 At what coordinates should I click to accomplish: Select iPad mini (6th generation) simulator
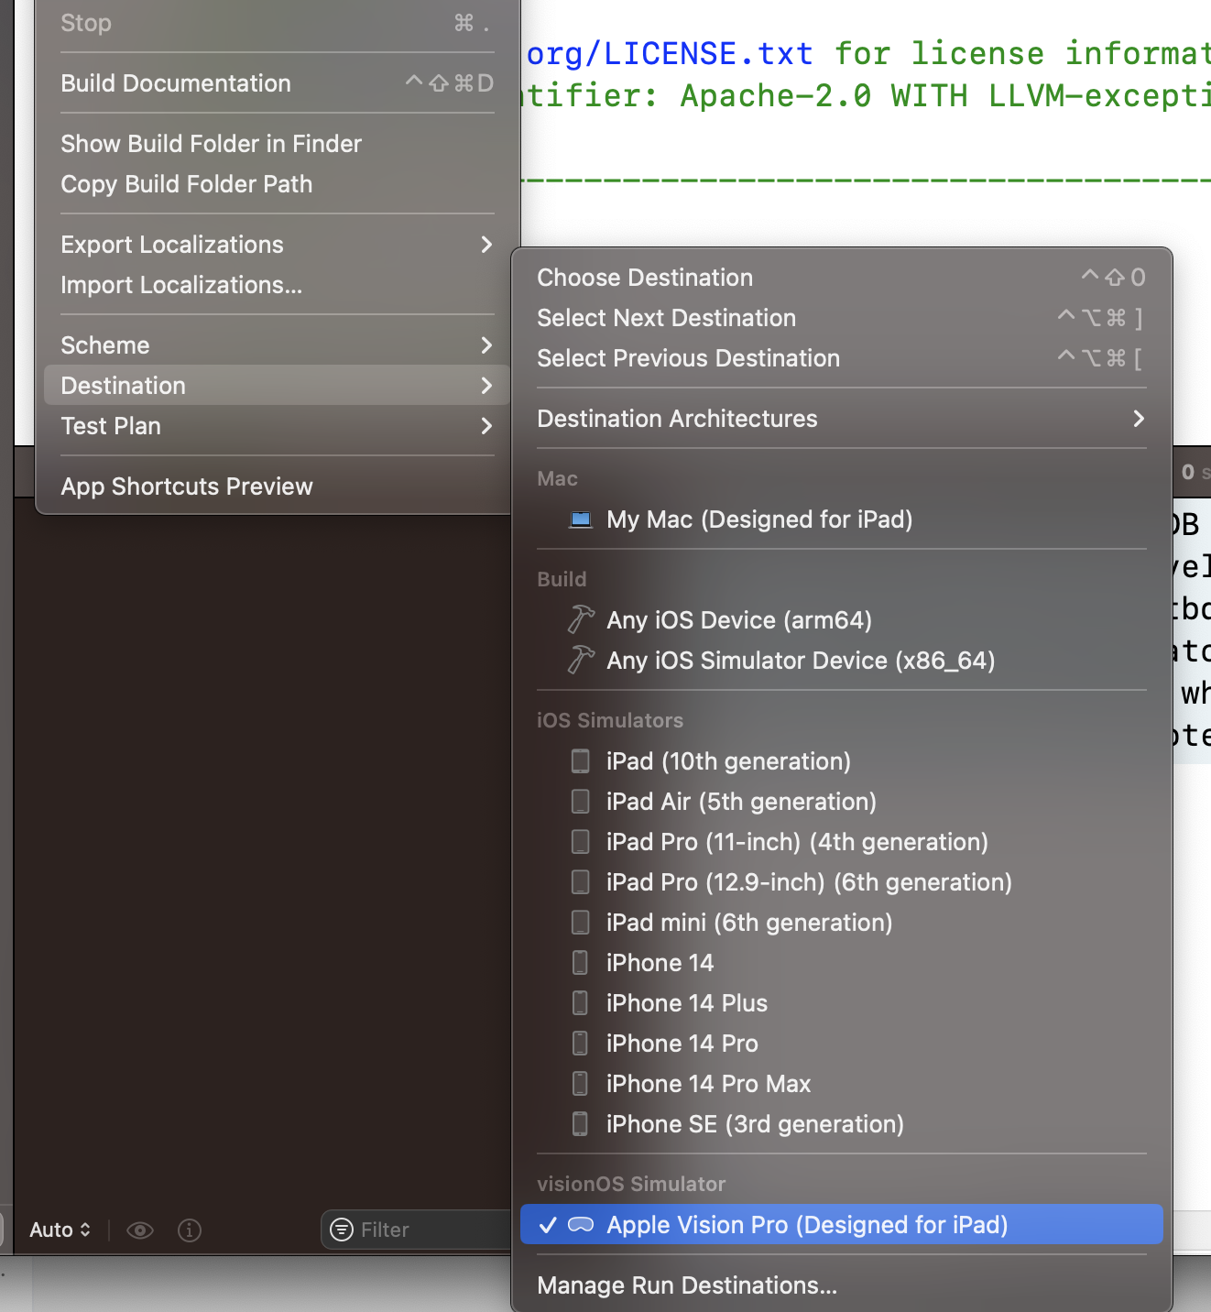coord(748,923)
